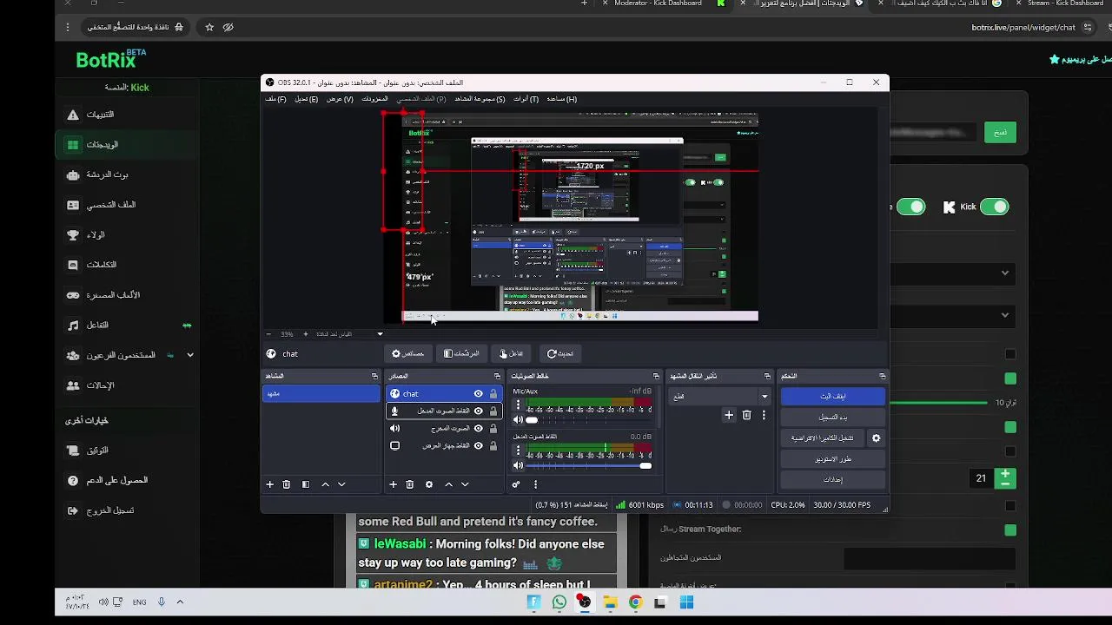1112x625 pixels.
Task: Show hidden system tray icons via taskbar chevron
Action: (x=180, y=602)
